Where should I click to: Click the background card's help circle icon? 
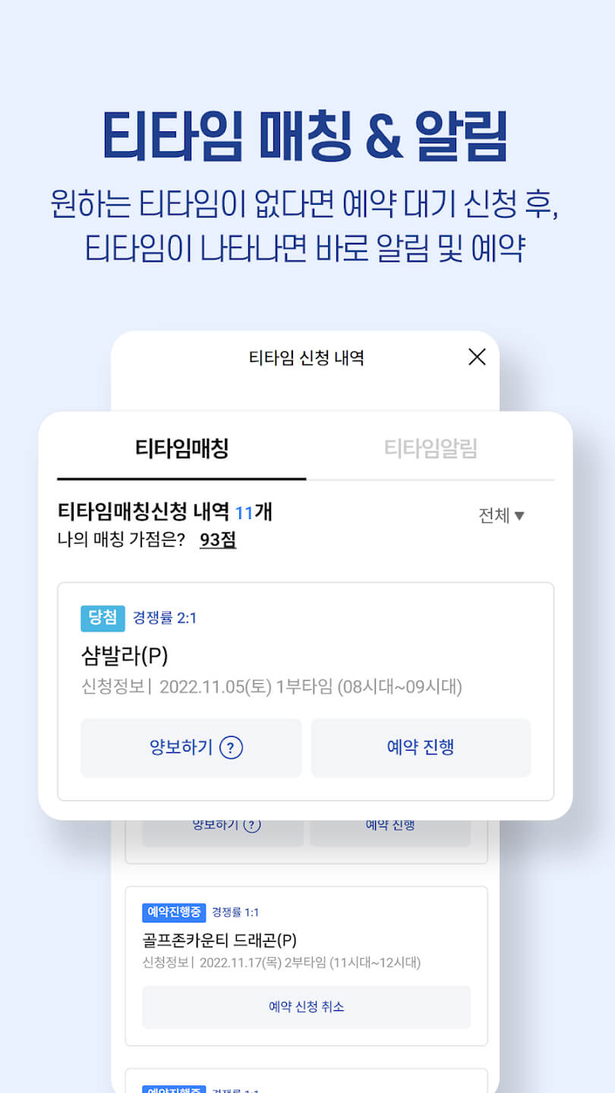[252, 824]
